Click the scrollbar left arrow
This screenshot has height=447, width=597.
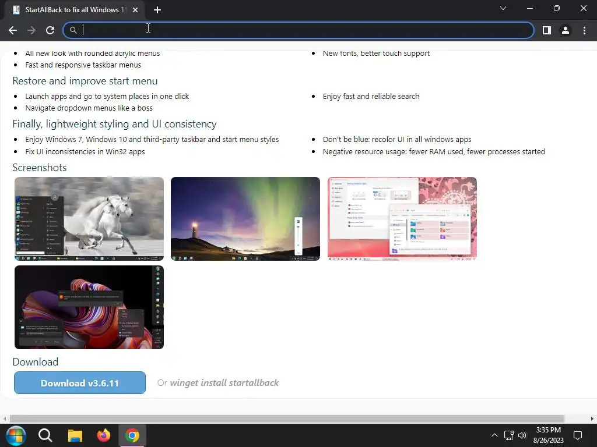pos(4,418)
